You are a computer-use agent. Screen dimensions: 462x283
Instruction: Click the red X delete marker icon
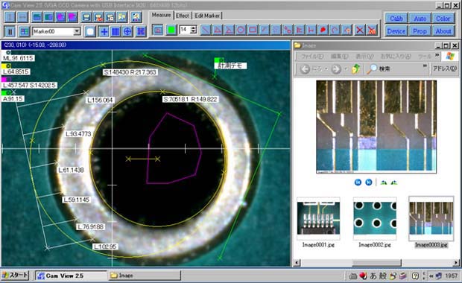(x=359, y=31)
